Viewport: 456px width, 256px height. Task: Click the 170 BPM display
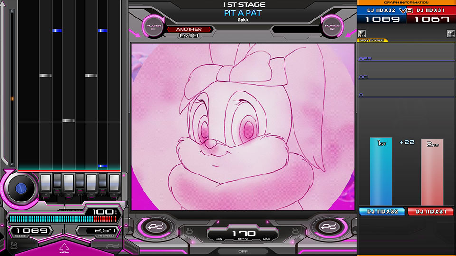tap(244, 234)
